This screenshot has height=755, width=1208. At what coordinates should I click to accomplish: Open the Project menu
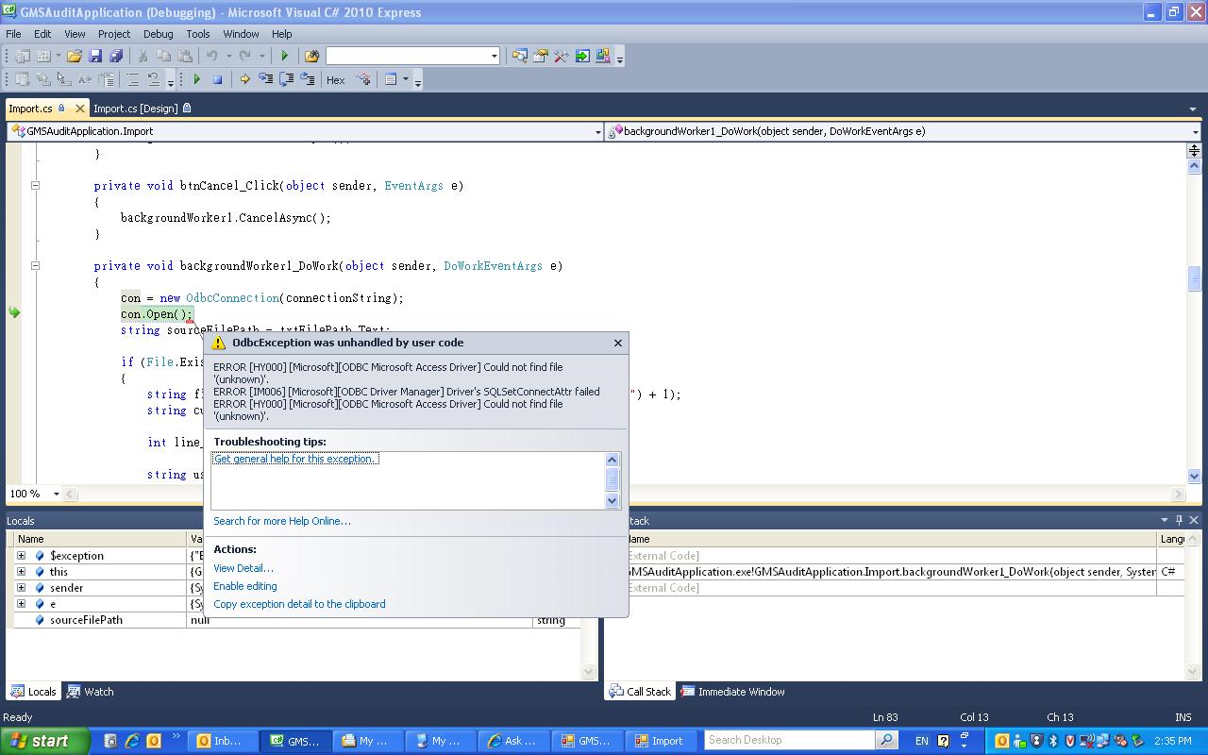point(114,34)
